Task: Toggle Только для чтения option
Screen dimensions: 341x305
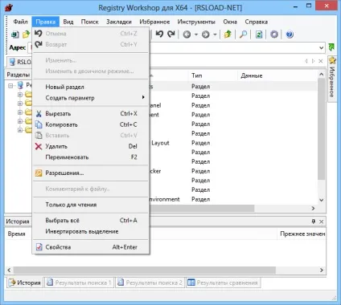Action: coord(91,205)
